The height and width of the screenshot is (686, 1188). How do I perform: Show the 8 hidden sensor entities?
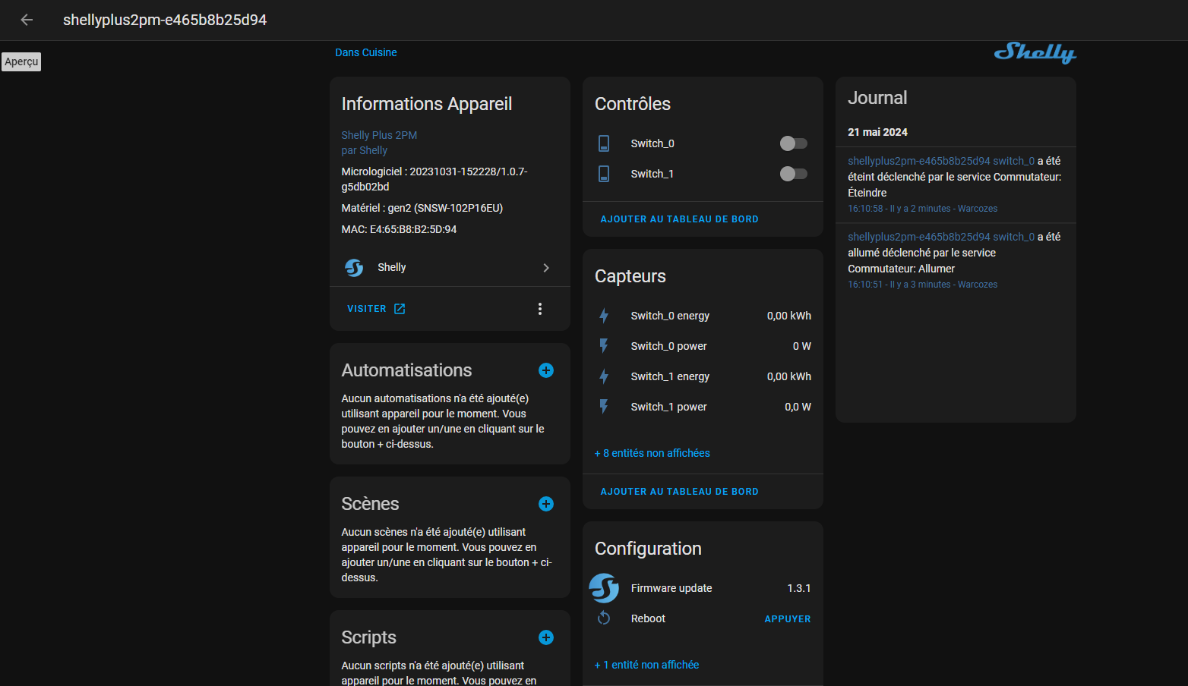pyautogui.click(x=652, y=453)
